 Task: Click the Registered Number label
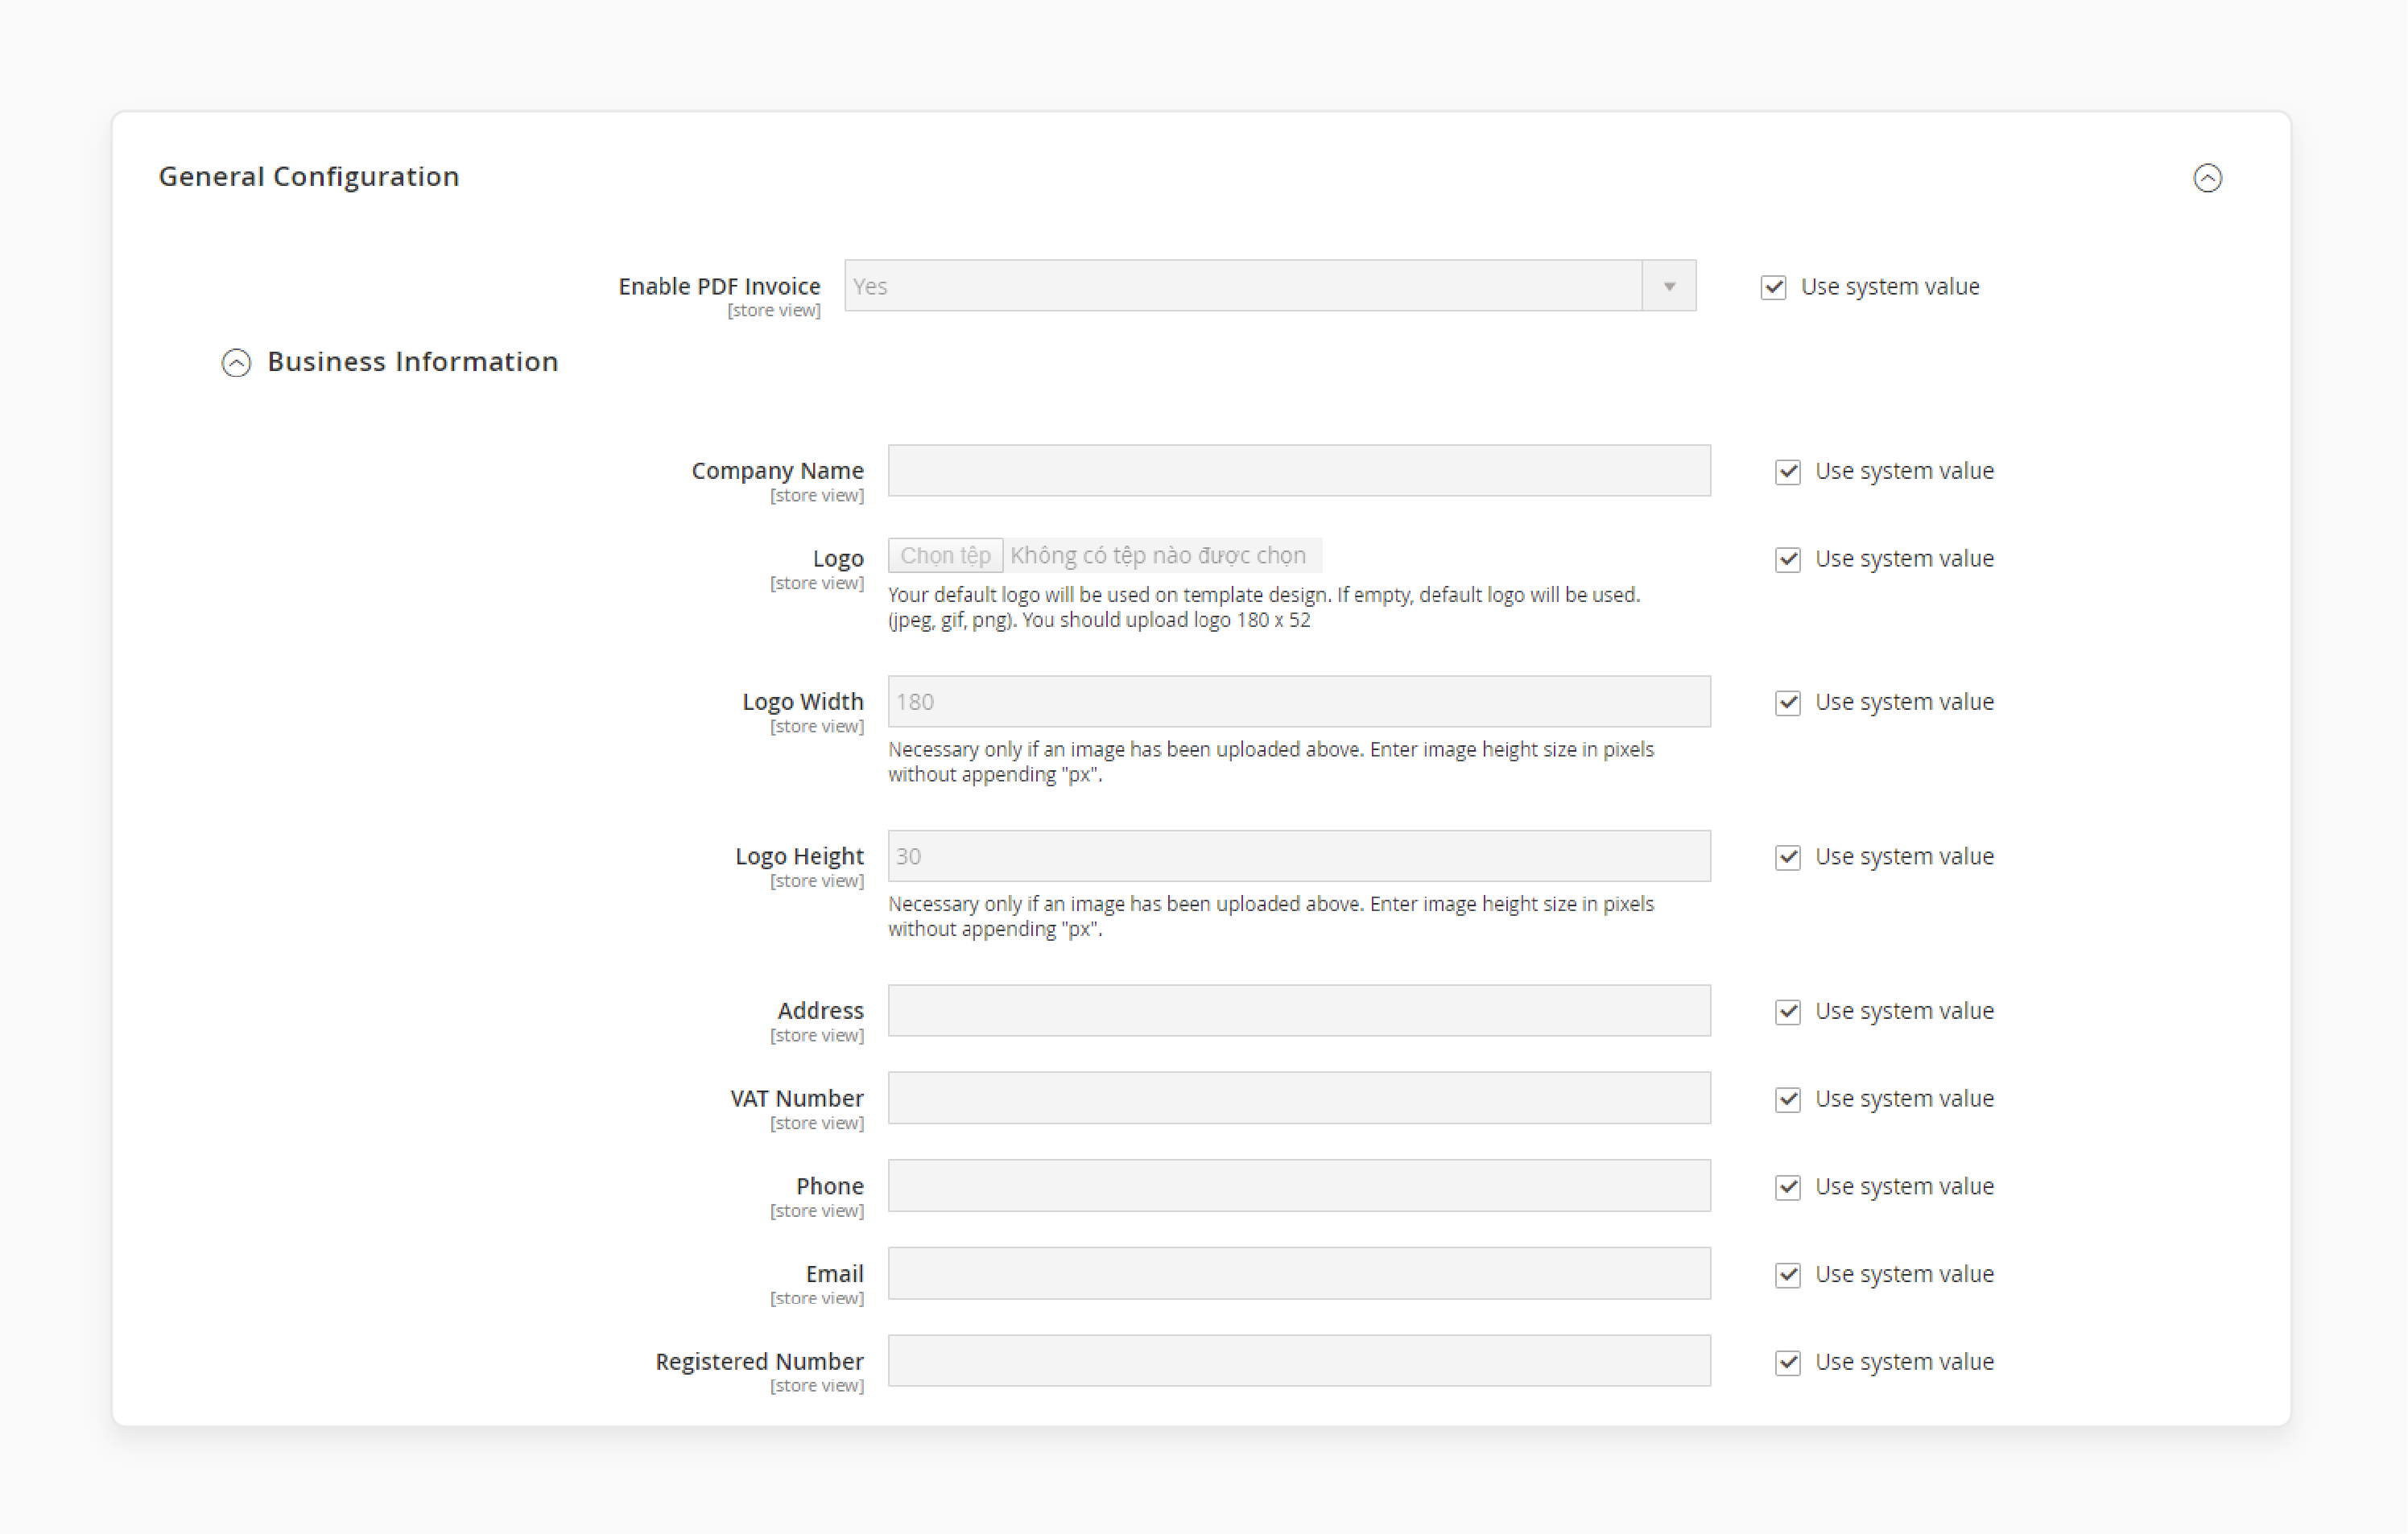pos(759,1362)
